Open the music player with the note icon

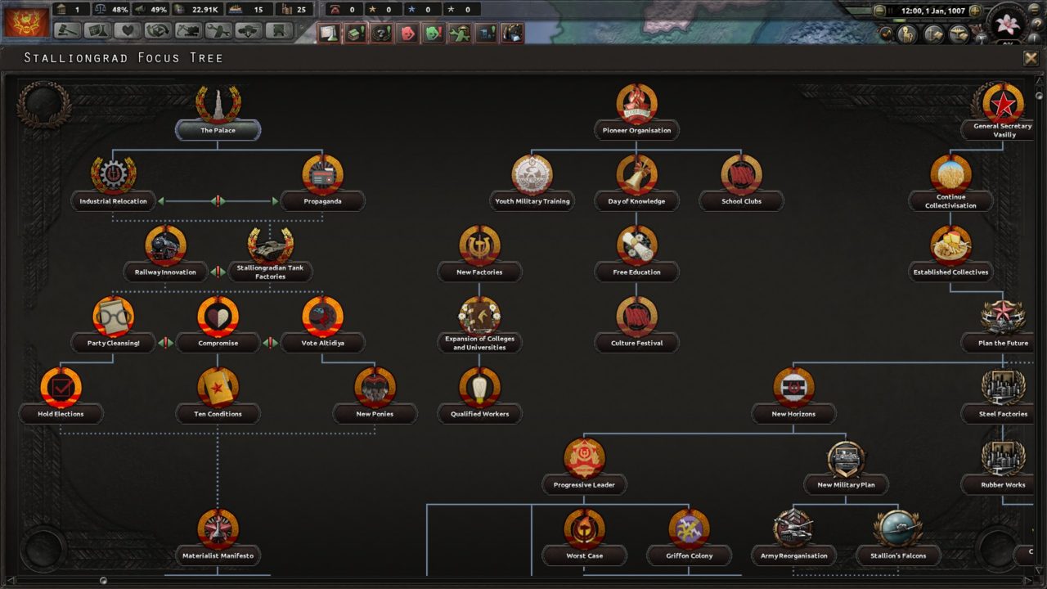pos(886,33)
